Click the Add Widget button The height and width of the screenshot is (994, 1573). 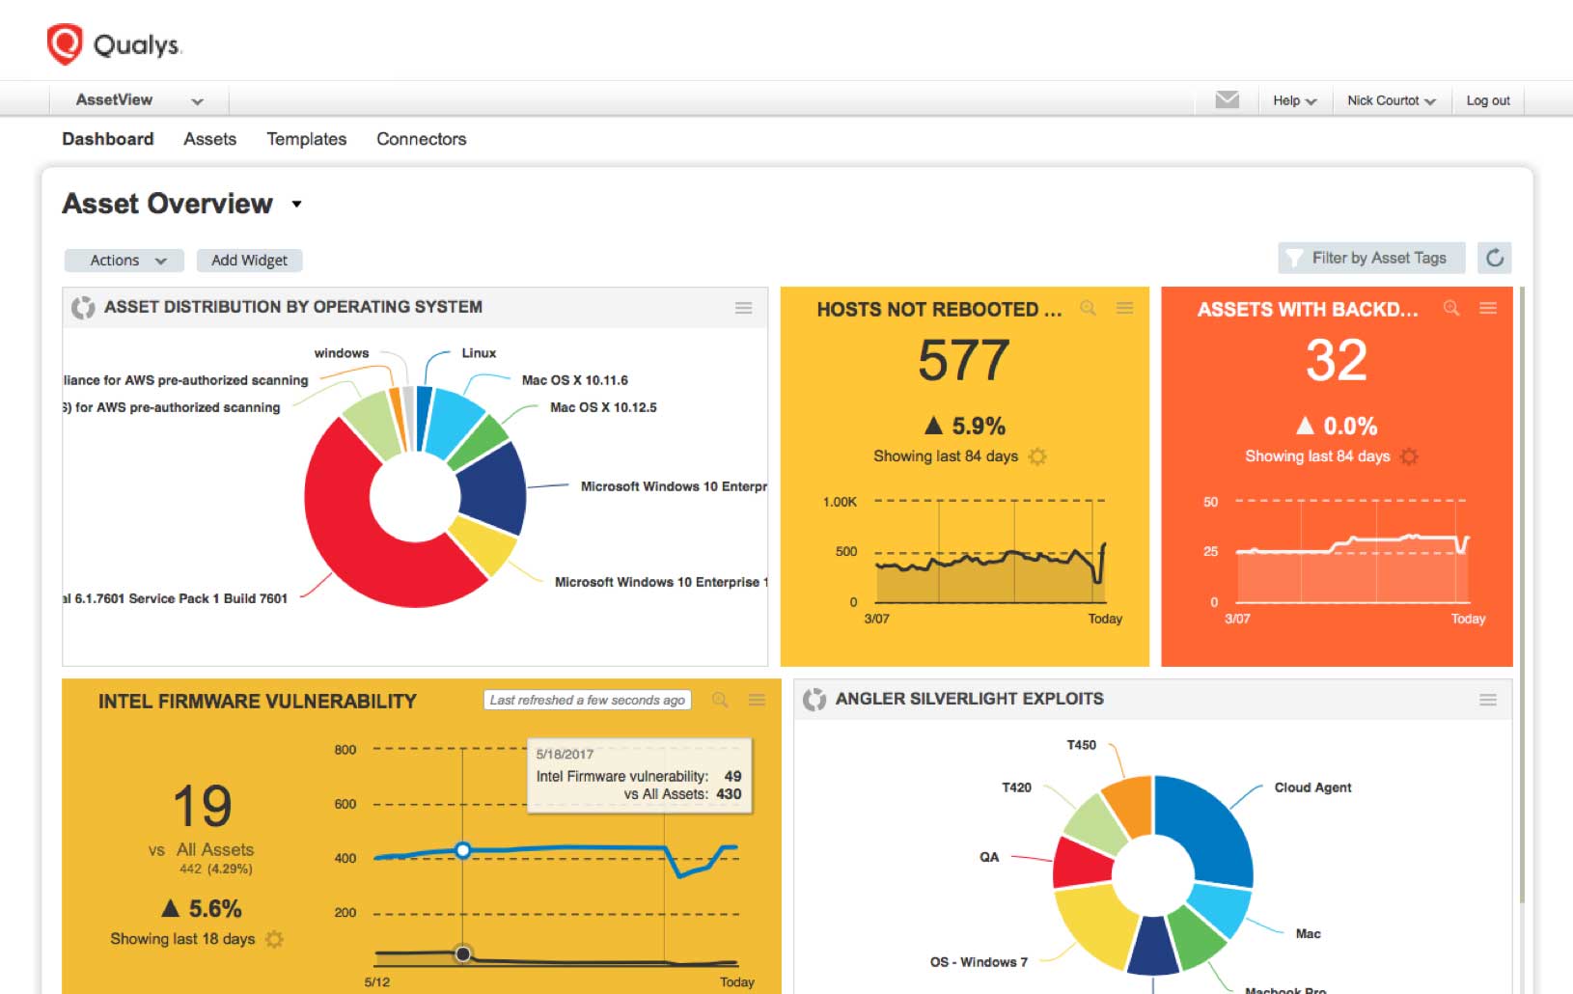[x=249, y=261]
